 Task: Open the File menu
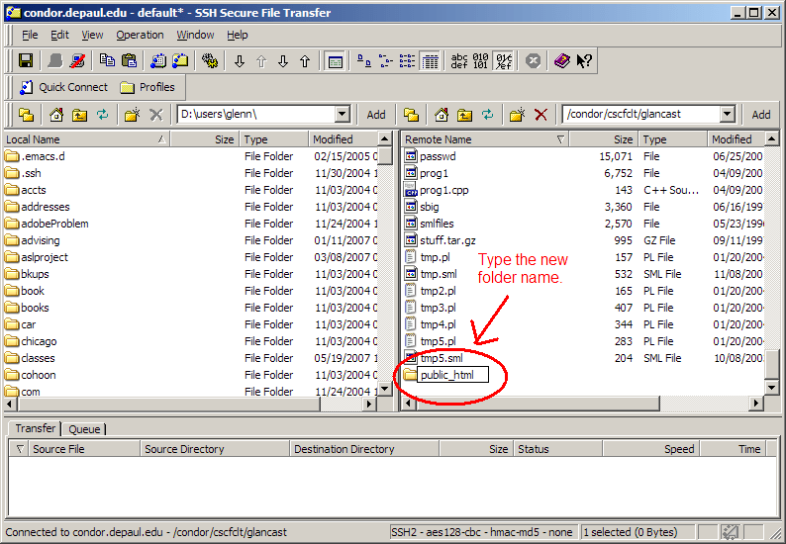30,35
